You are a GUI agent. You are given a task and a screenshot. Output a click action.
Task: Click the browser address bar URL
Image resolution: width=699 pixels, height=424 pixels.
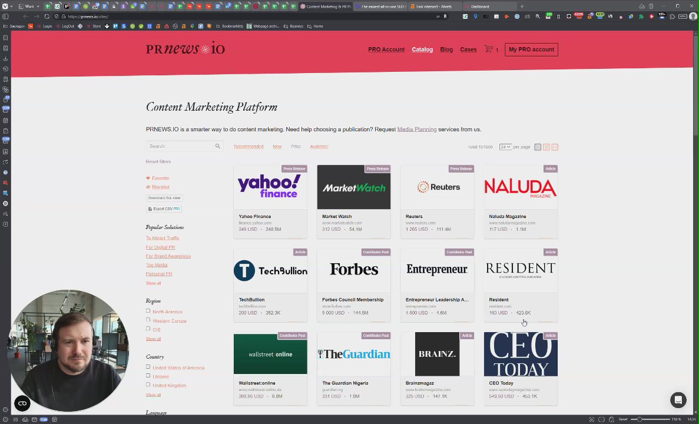click(88, 16)
